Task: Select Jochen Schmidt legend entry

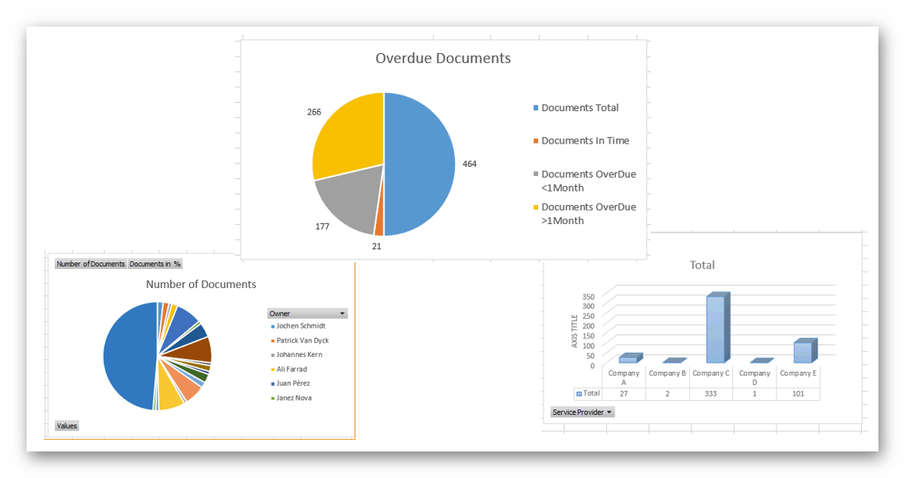Action: [x=301, y=326]
